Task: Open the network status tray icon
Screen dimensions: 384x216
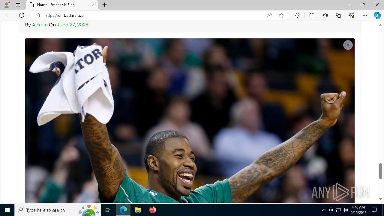Action: (x=338, y=210)
